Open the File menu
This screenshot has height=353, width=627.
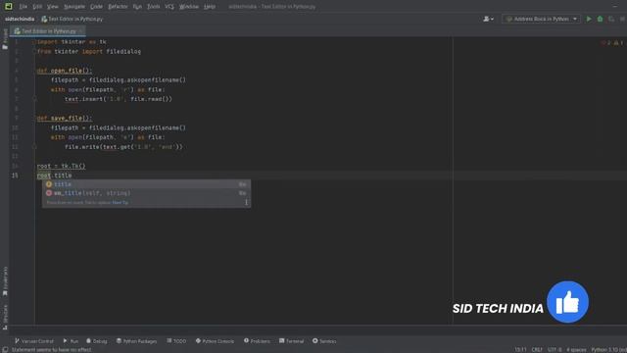click(24, 7)
